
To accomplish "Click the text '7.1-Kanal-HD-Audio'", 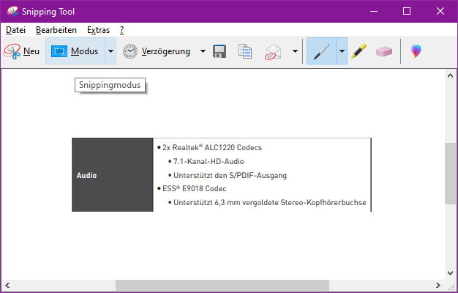I will 209,161.
